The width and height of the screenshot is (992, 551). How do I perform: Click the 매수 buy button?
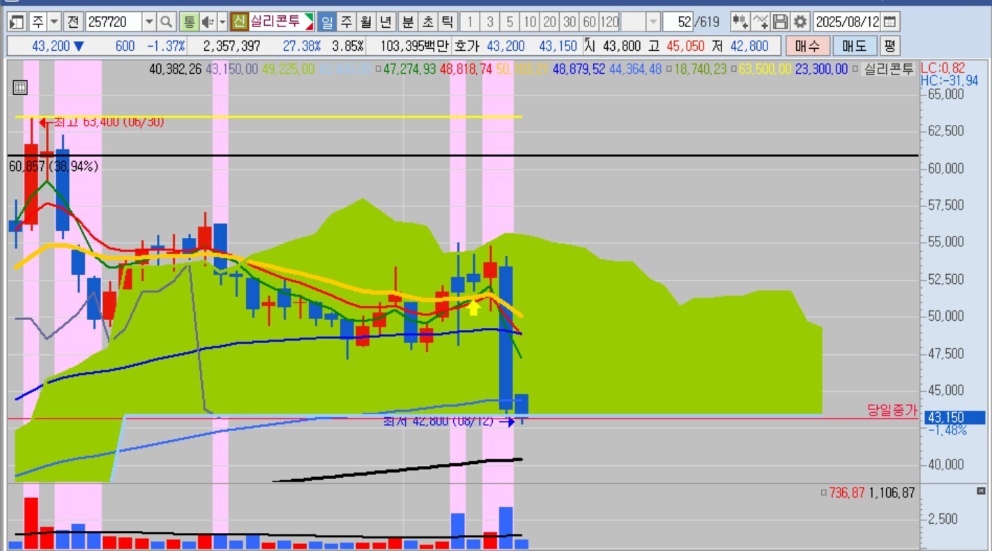pos(807,47)
